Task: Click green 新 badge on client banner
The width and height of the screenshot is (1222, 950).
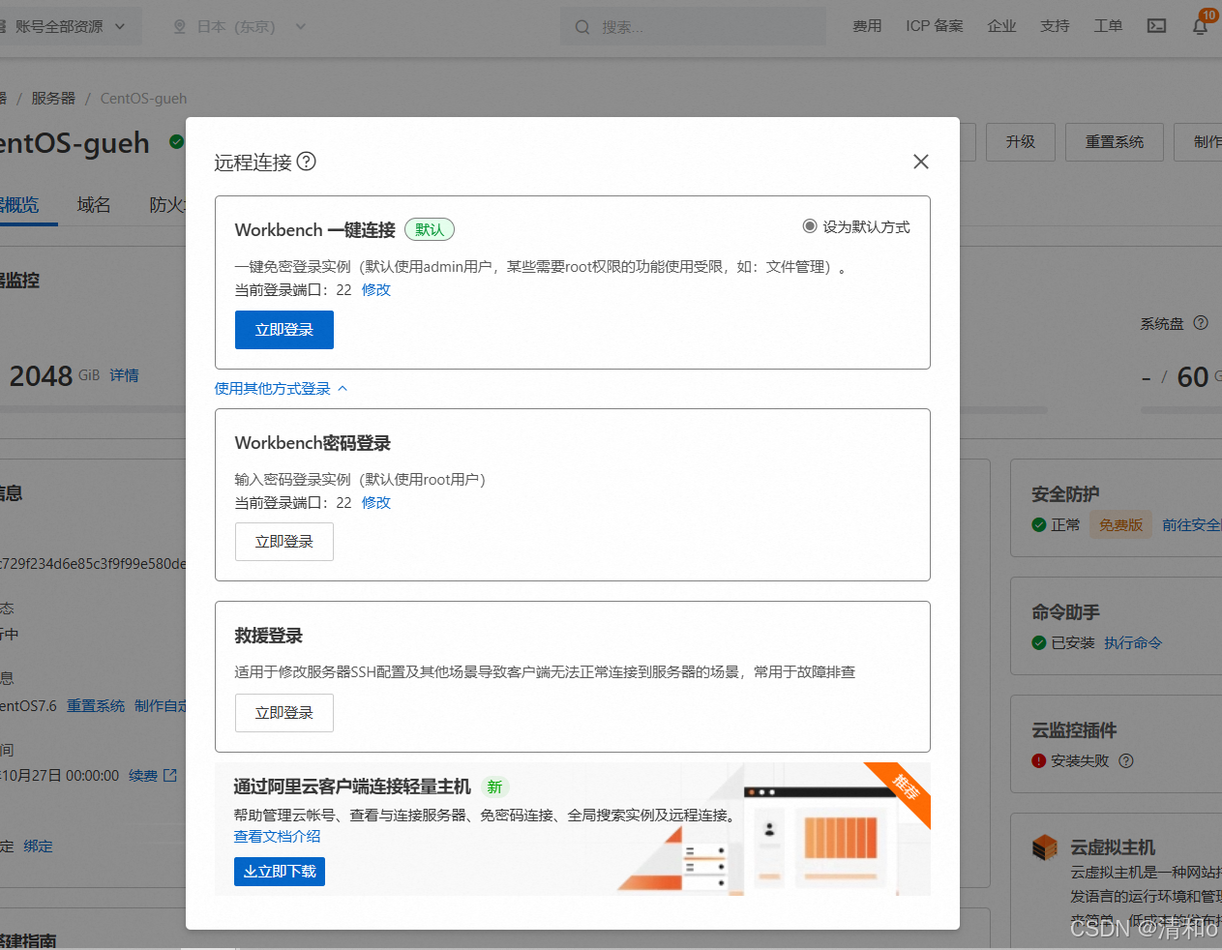Action: point(494,787)
